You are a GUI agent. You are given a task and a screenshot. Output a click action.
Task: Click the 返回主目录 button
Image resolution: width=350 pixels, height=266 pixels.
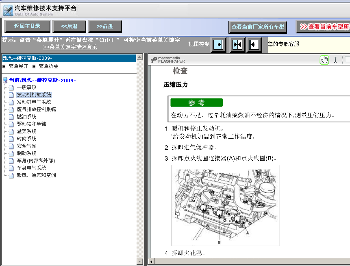point(27,26)
